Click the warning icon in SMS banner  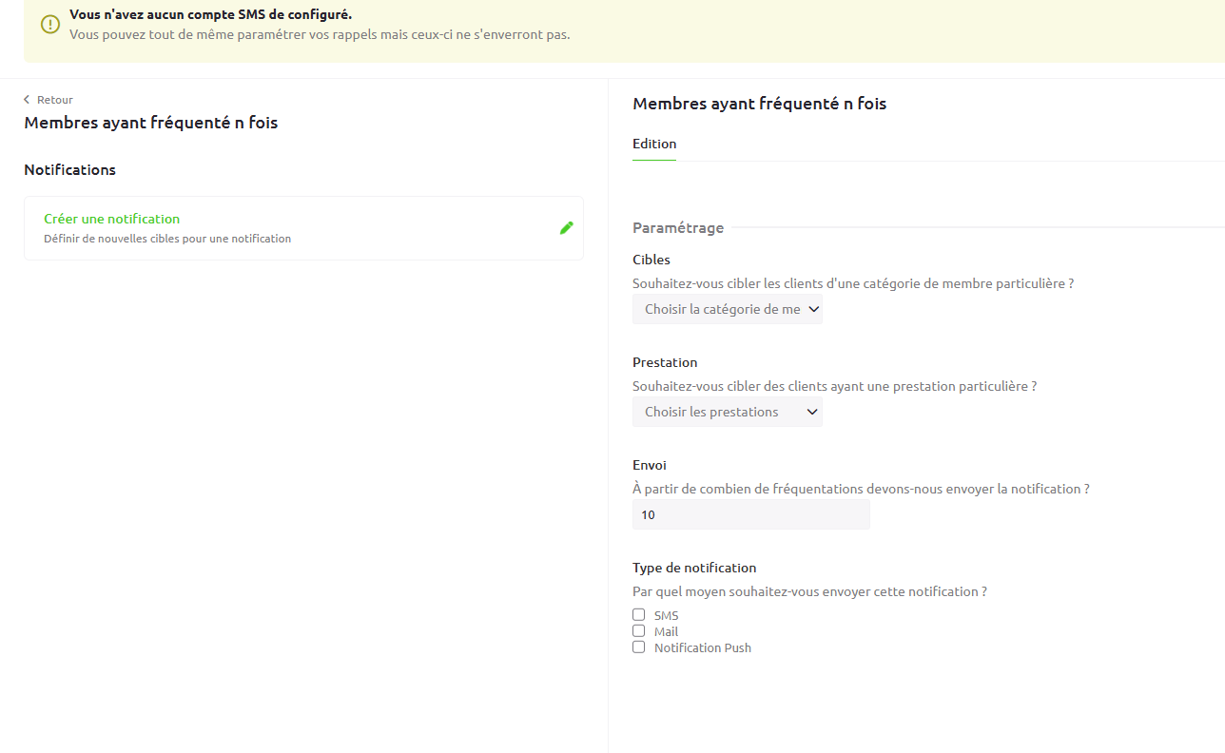click(x=50, y=25)
